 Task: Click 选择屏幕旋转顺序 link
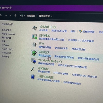(72, 83)
